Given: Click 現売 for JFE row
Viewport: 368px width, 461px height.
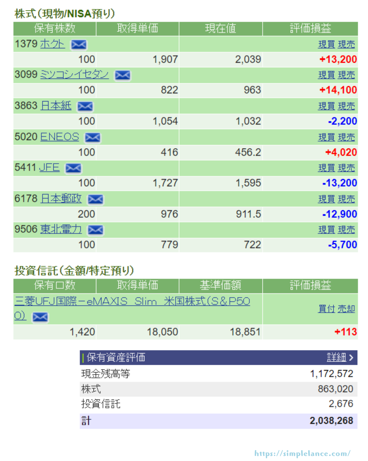Looking at the screenshot, I should 346,168.
